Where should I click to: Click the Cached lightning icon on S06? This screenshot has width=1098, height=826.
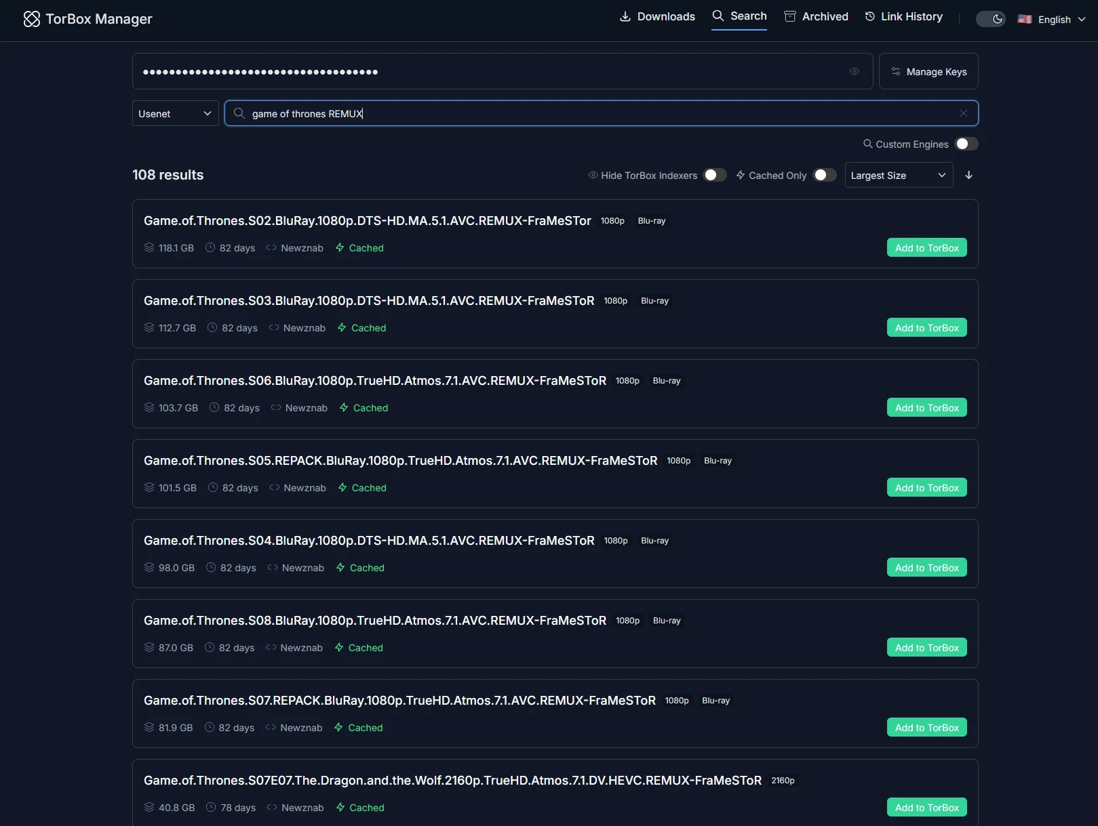coord(344,407)
